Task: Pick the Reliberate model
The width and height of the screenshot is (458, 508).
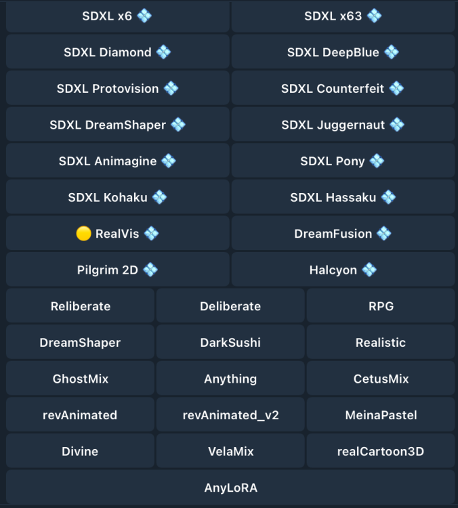Action: [x=81, y=306]
